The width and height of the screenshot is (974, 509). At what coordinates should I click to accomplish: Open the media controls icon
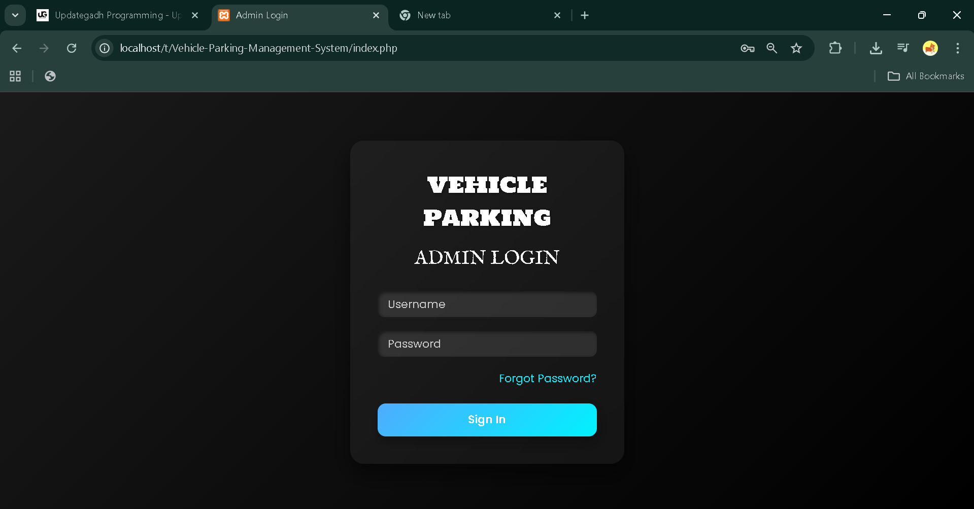(903, 48)
